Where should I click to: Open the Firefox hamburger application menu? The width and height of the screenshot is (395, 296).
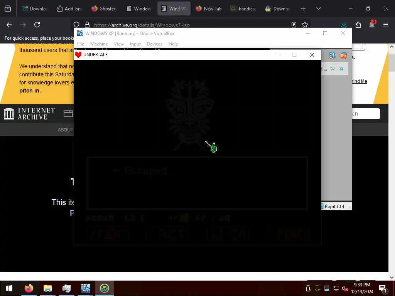[386, 25]
